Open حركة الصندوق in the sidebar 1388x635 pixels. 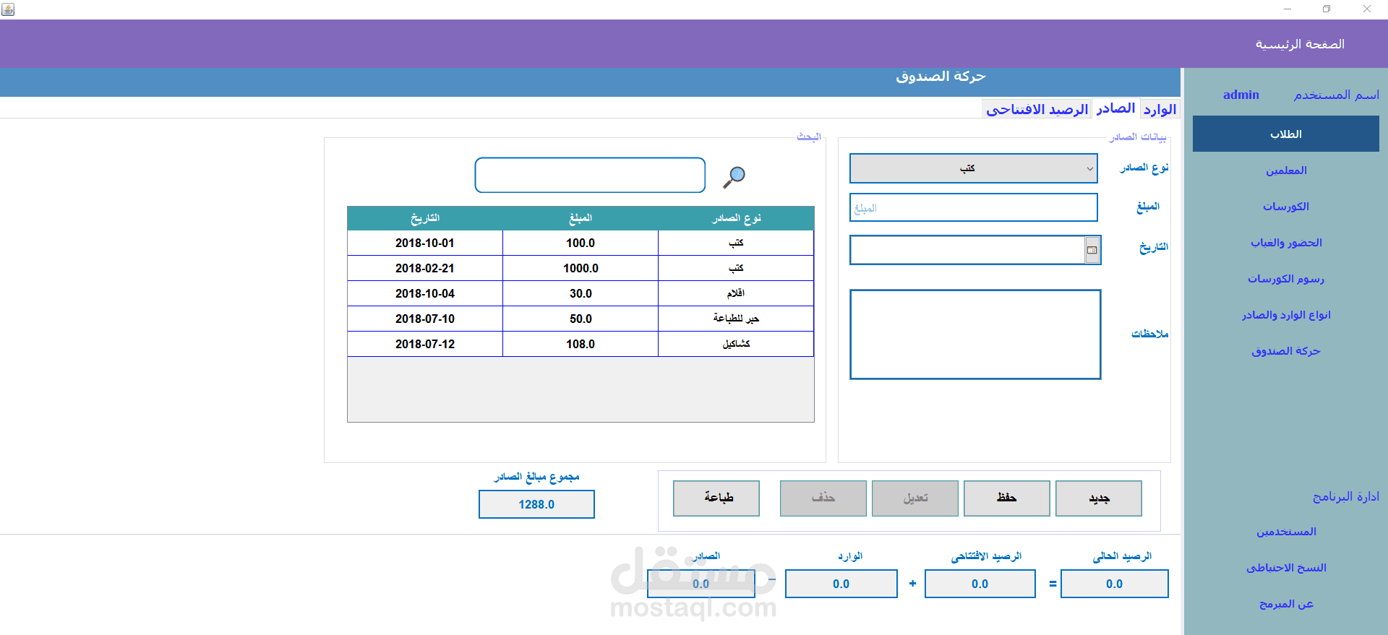click(x=1285, y=351)
